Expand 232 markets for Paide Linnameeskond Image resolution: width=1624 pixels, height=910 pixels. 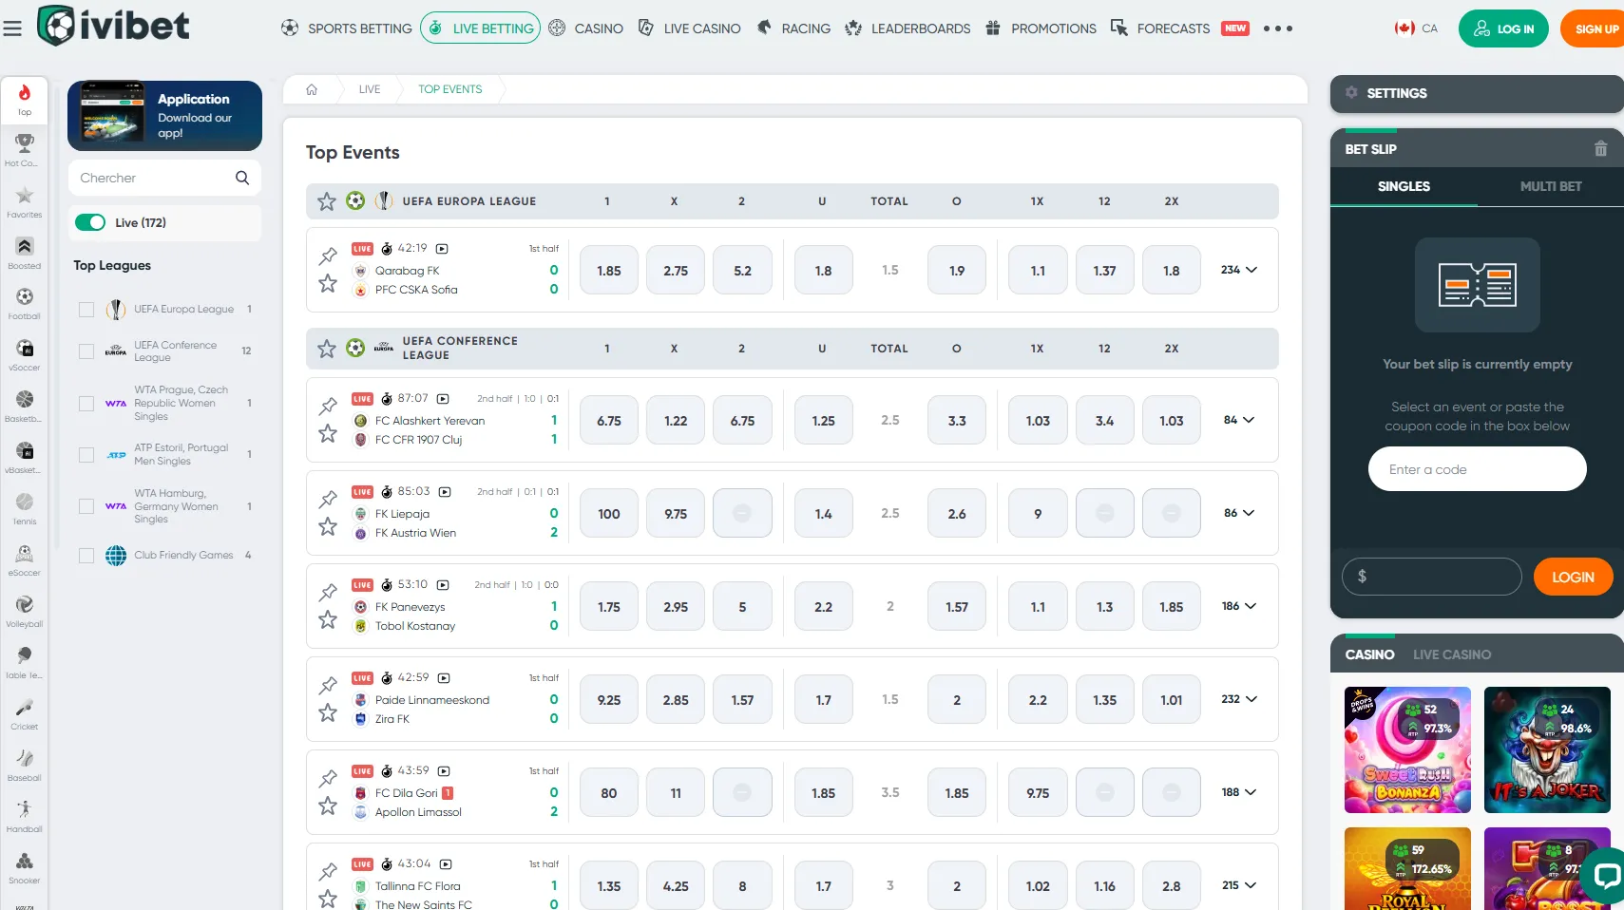point(1239,699)
